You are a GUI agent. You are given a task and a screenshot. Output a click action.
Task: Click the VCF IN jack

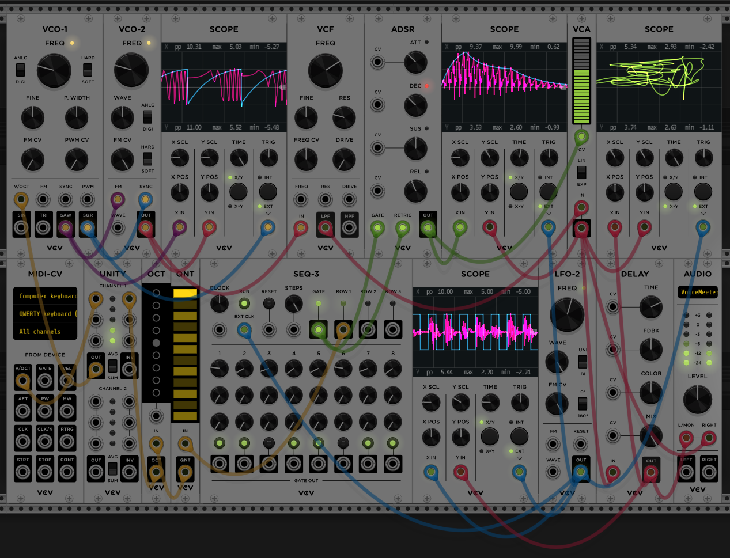301,227
